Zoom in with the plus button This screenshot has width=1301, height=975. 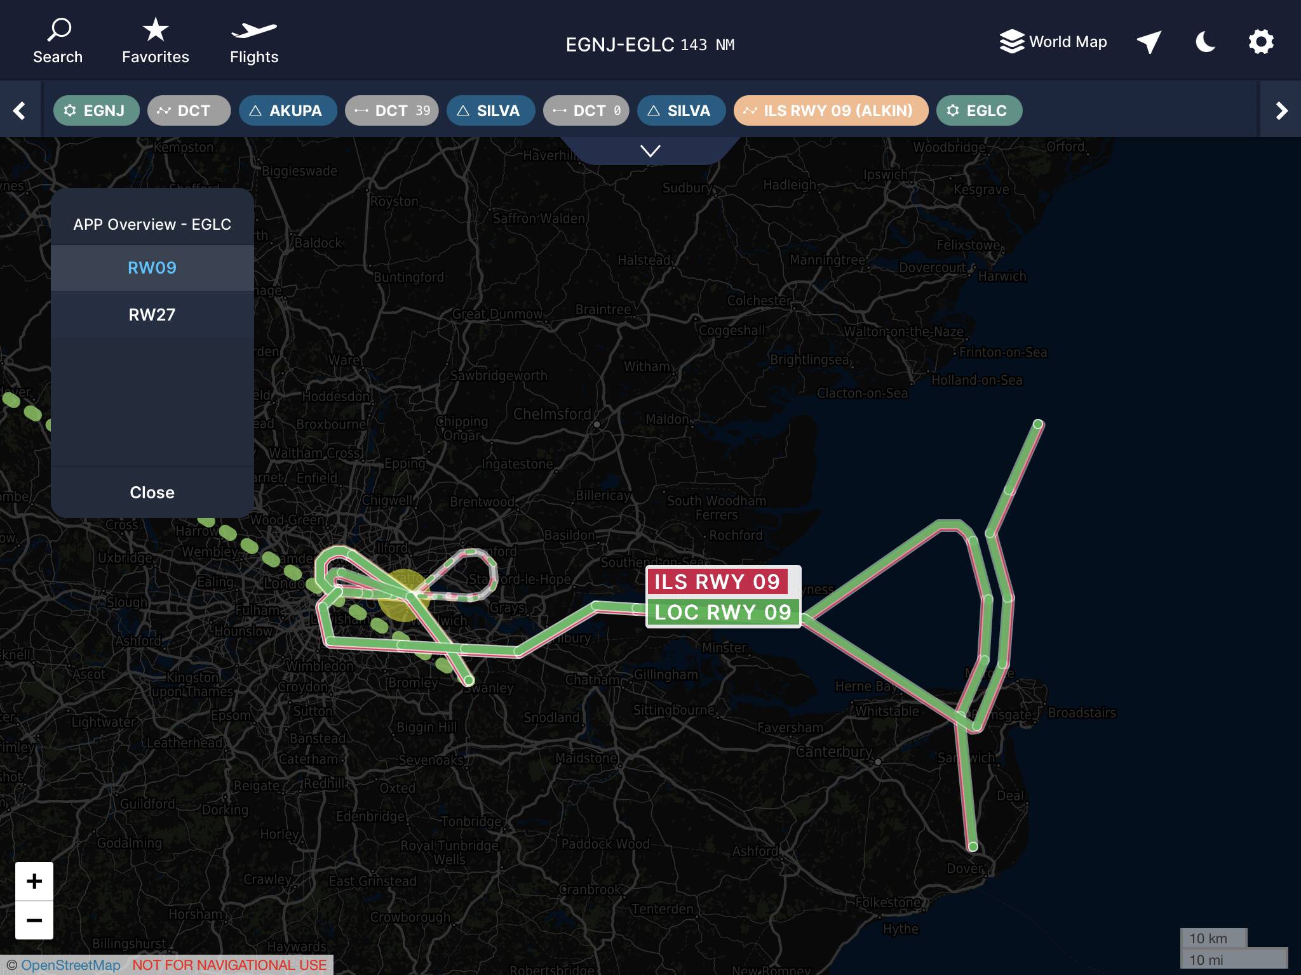point(34,881)
